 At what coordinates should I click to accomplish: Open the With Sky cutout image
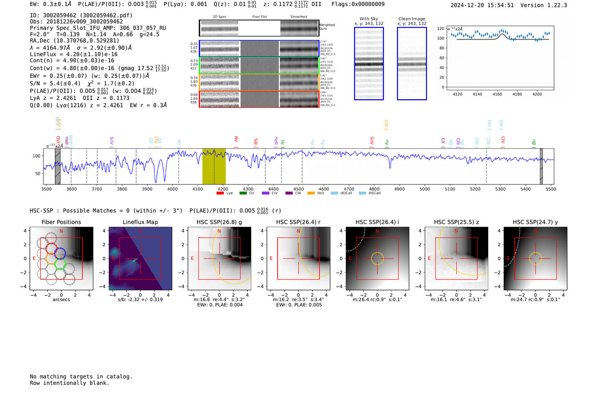tap(369, 63)
